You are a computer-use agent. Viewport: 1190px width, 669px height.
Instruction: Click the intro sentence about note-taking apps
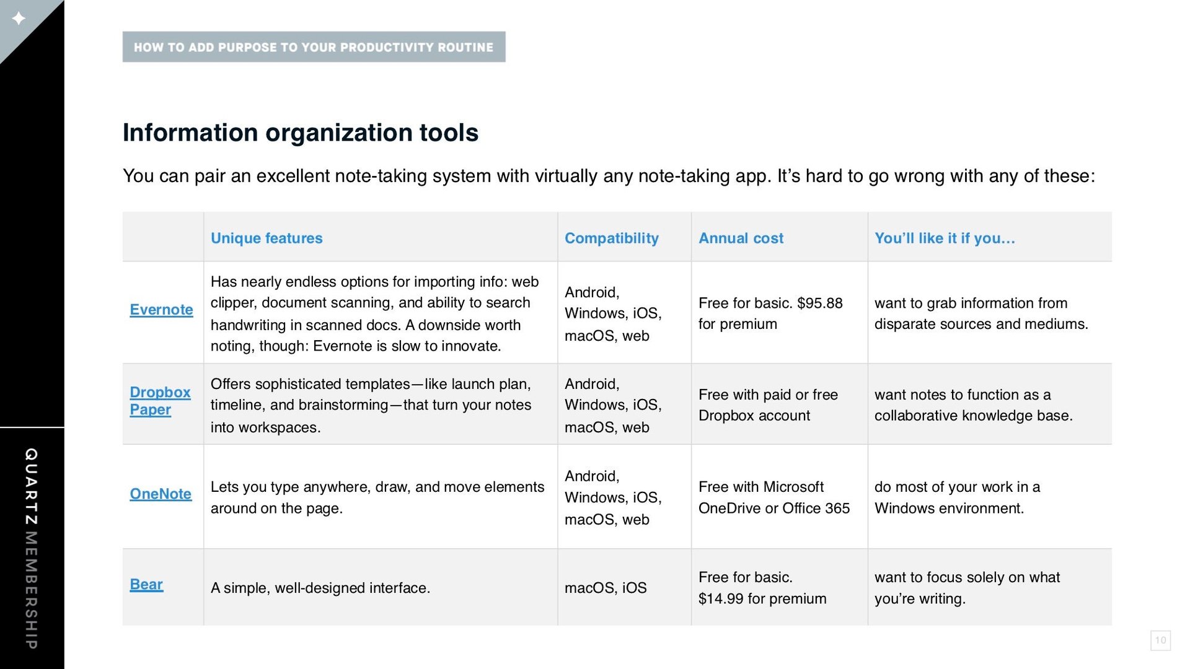(609, 176)
